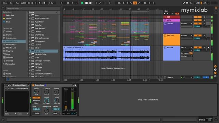This screenshot has width=219, height=123.
Task: Toggle the orange Loop switch
Action: [135, 3]
